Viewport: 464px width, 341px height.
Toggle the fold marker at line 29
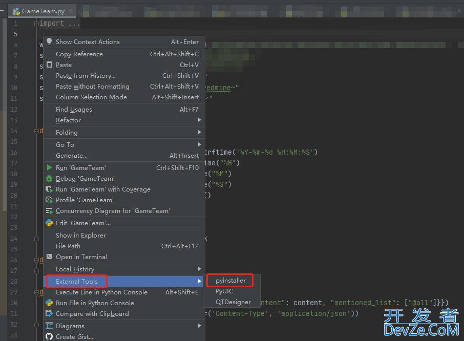click(36, 292)
